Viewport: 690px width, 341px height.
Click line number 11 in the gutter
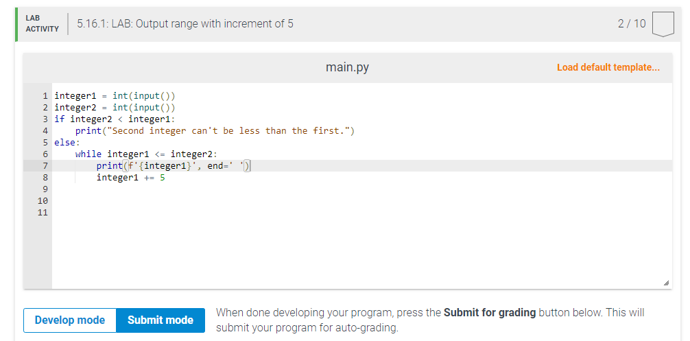click(43, 213)
